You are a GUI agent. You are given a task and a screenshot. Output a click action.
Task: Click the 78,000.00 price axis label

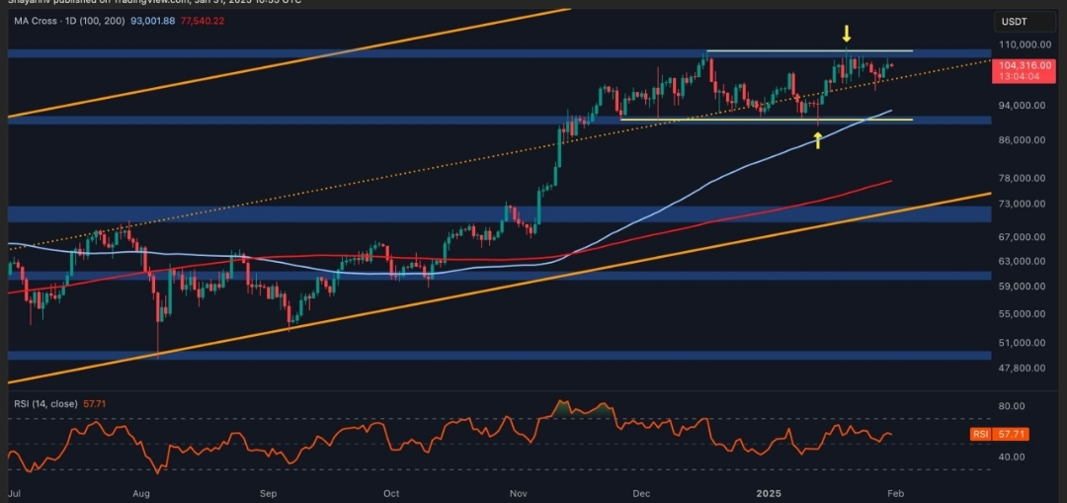[1024, 178]
